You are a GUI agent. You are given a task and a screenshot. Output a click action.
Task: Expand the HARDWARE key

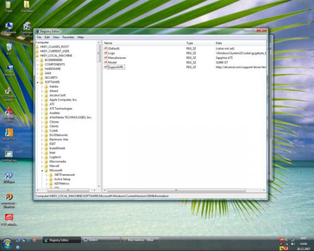(x=38, y=69)
